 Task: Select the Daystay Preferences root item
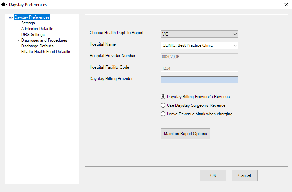pyautogui.click(x=32, y=17)
